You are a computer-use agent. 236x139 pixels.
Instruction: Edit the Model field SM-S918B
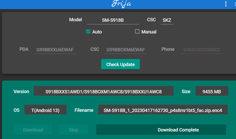coord(113,20)
